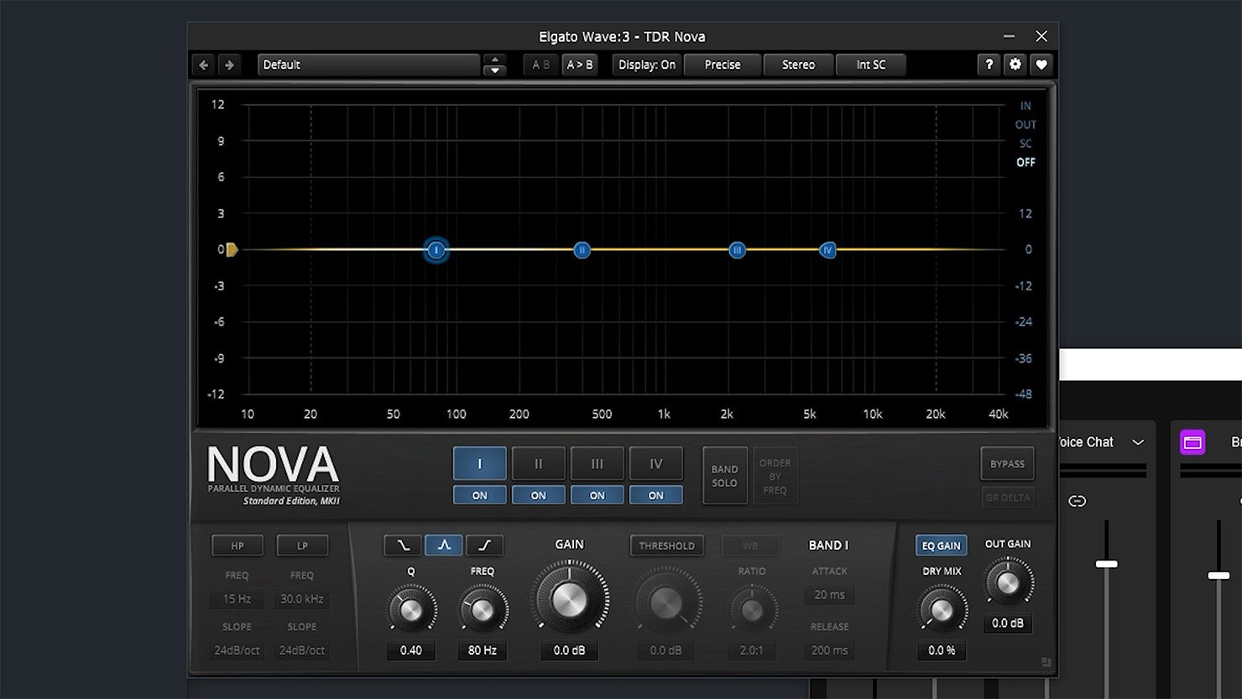Toggle the EQ GAIN button
The image size is (1242, 699).
point(941,545)
